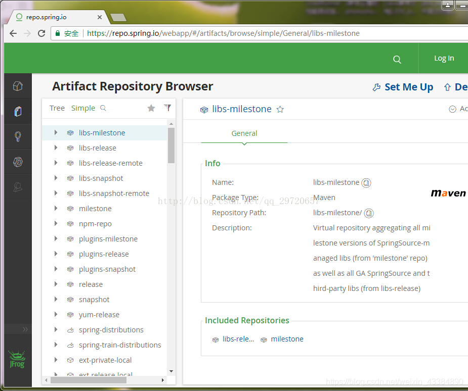Screen dimensions: 468x391
Task: Click the ext-private-local row icon
Action: tap(70, 360)
